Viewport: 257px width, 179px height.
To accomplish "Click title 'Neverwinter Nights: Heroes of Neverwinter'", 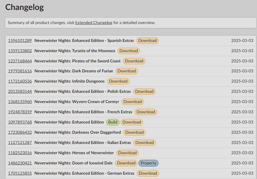I will click(74, 153).
